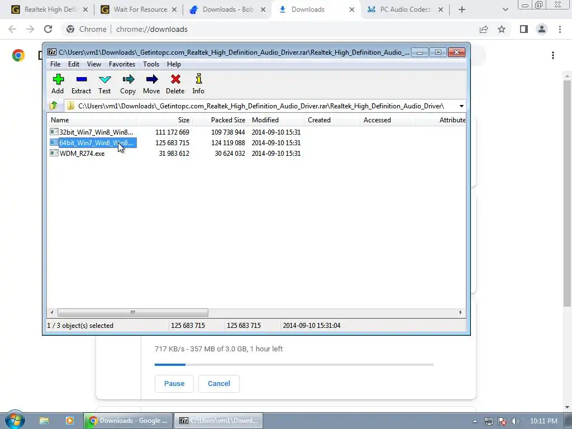This screenshot has height=429, width=572.
Task: Go back in Chrome
Action: [x=12, y=29]
